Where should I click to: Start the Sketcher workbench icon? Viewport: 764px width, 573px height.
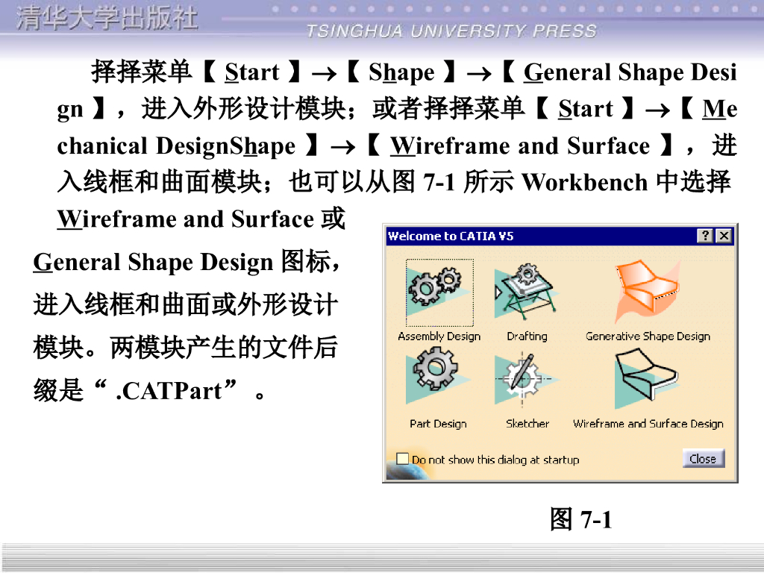click(x=527, y=381)
